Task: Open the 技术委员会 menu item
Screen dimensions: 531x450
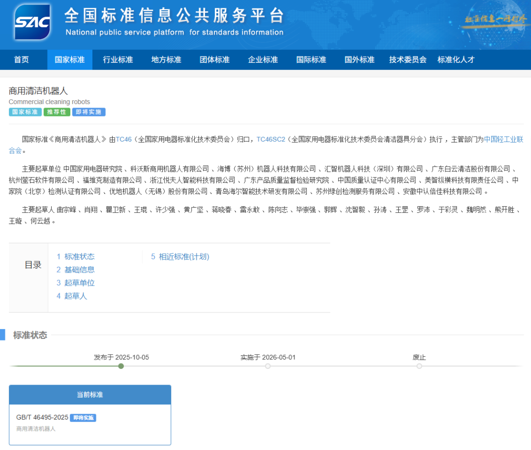Action: point(407,59)
